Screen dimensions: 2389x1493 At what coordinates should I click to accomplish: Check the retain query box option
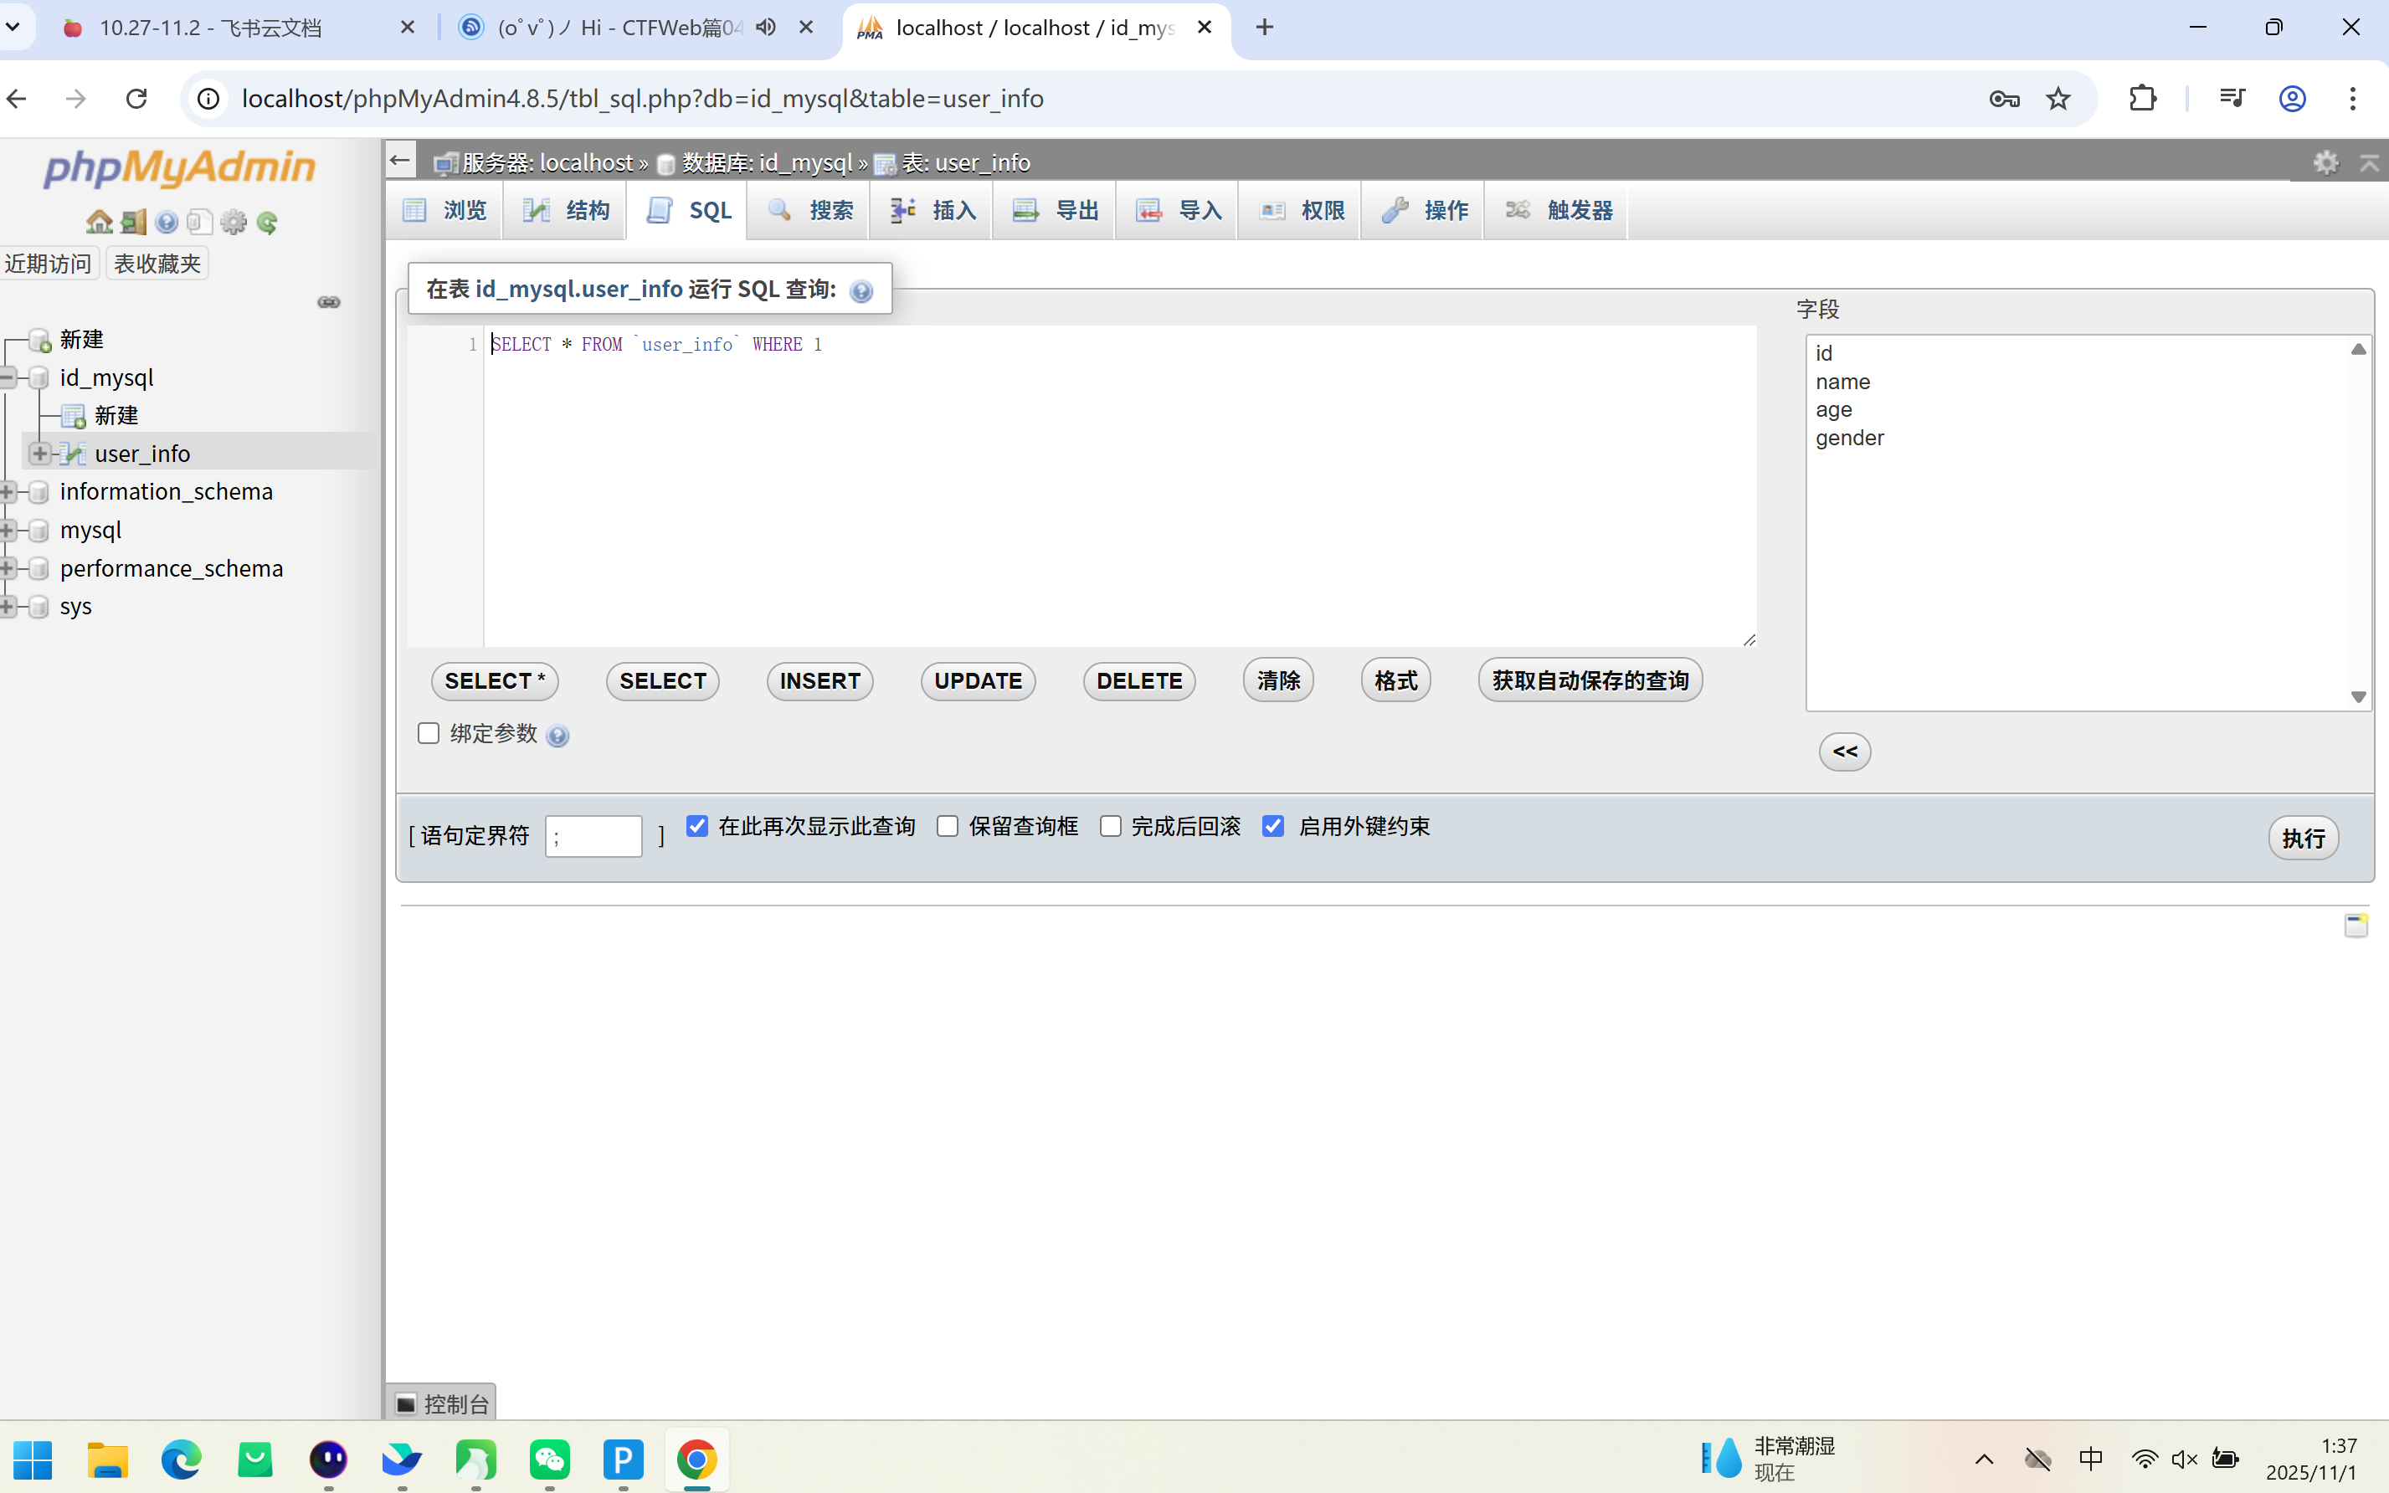click(948, 827)
